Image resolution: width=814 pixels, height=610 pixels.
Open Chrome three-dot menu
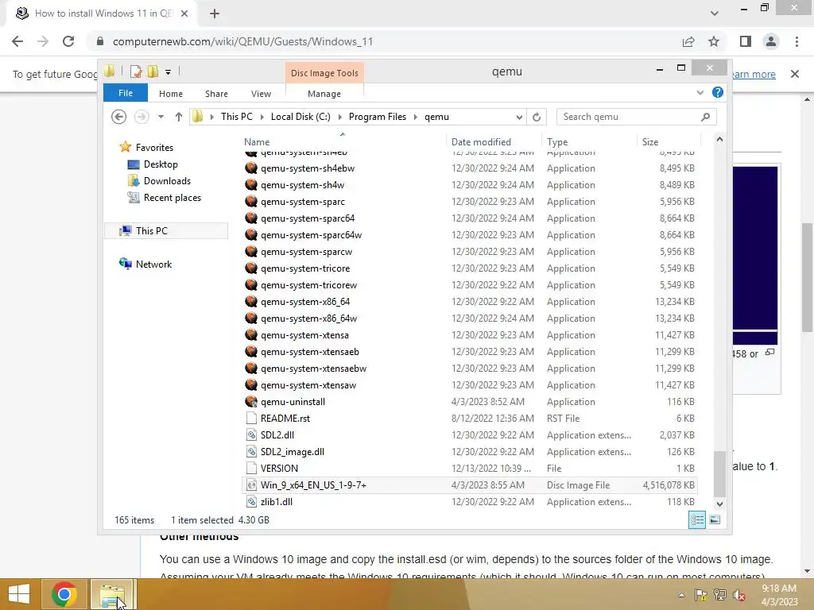click(x=797, y=41)
